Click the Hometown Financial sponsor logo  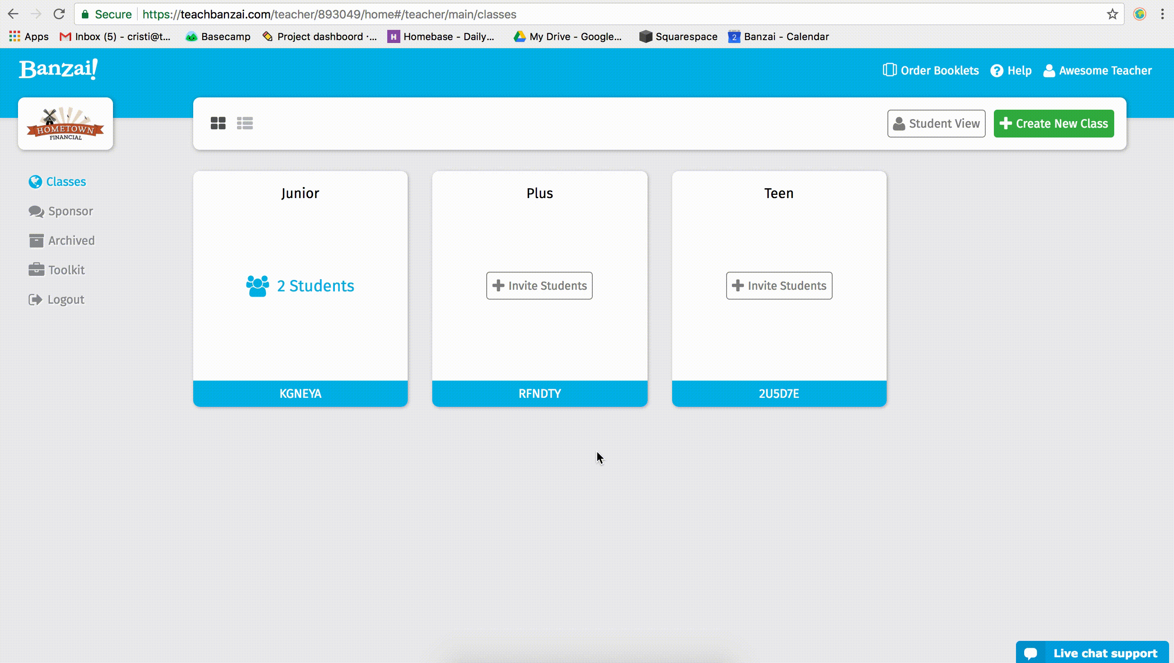pyautogui.click(x=65, y=124)
